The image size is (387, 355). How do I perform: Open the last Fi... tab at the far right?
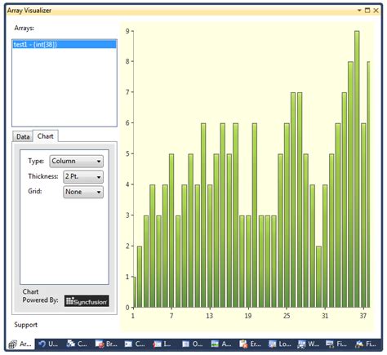tap(366, 344)
